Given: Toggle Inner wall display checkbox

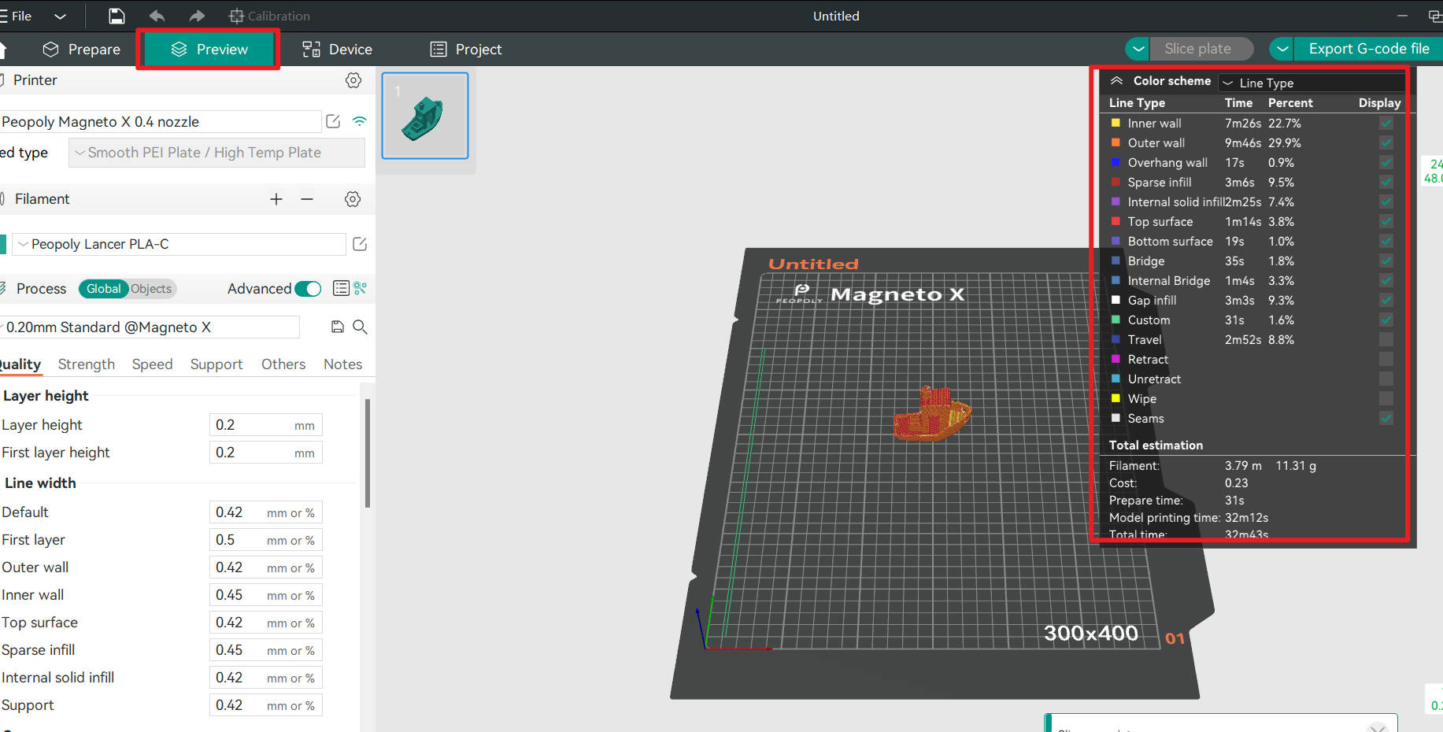Looking at the screenshot, I should coord(1386,123).
